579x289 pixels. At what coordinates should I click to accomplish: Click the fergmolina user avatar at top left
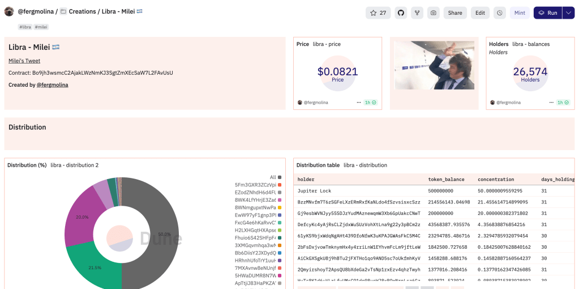[x=9, y=11]
